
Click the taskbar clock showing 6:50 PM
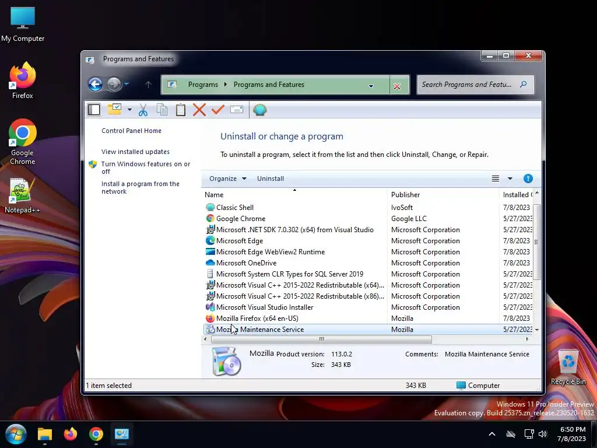coord(572,434)
